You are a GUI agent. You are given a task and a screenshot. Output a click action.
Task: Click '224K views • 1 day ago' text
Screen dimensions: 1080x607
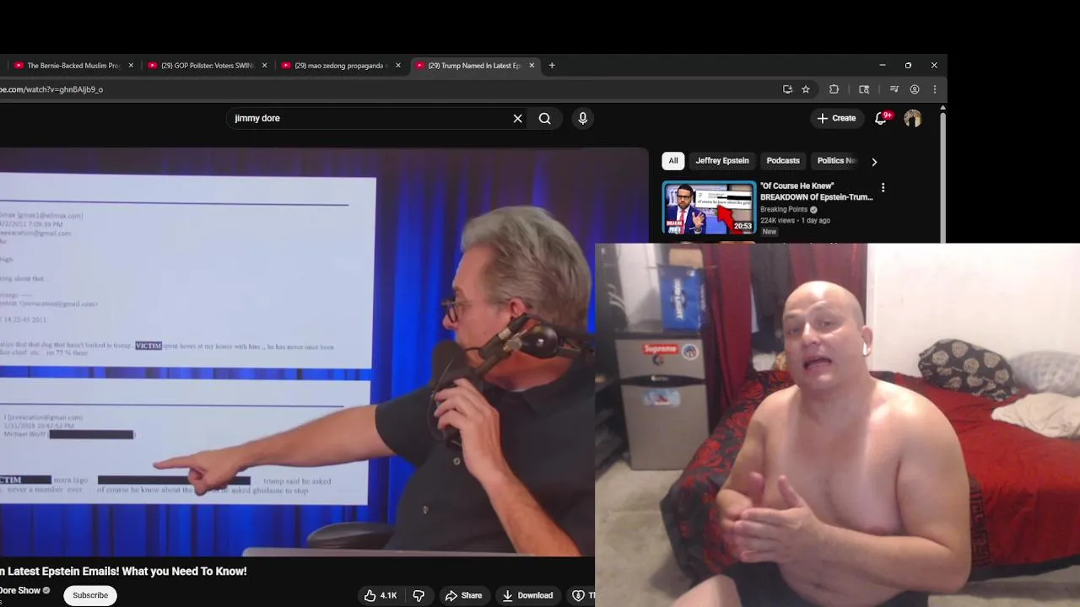(795, 220)
